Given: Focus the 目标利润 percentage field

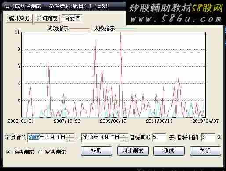Looking at the screenshot, I should click(x=208, y=138).
